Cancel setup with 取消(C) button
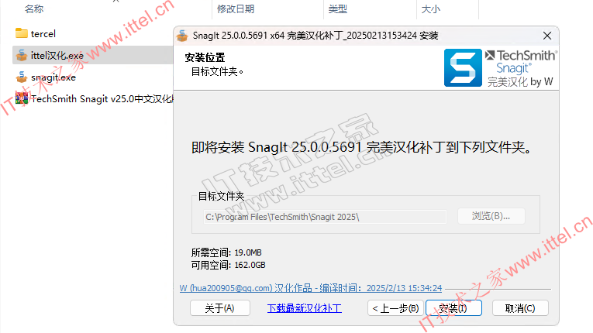 point(520,308)
